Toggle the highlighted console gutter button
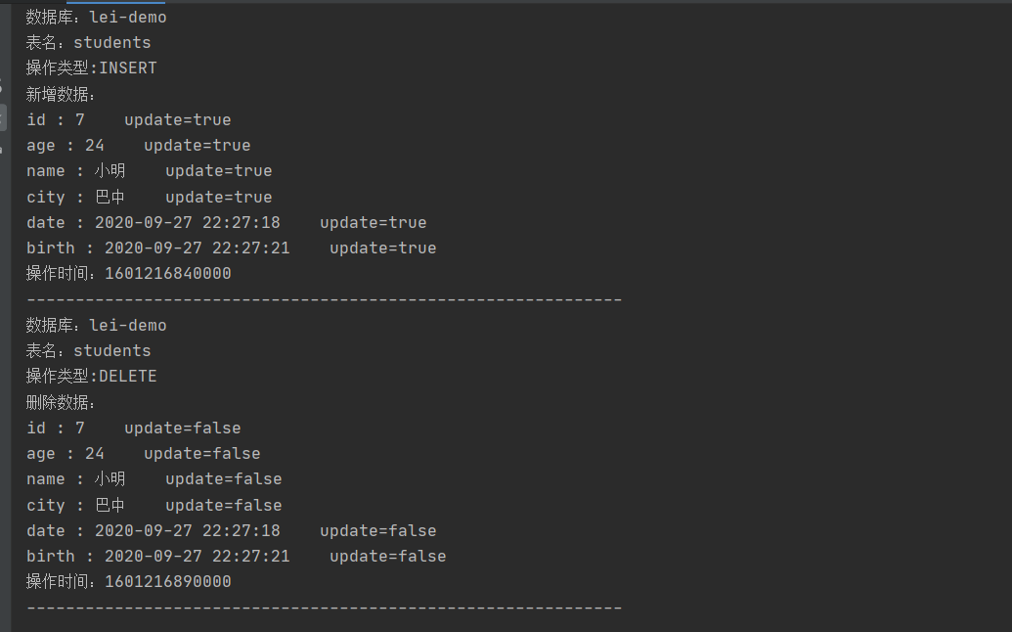Viewport: 1012px width, 632px height. (3, 118)
